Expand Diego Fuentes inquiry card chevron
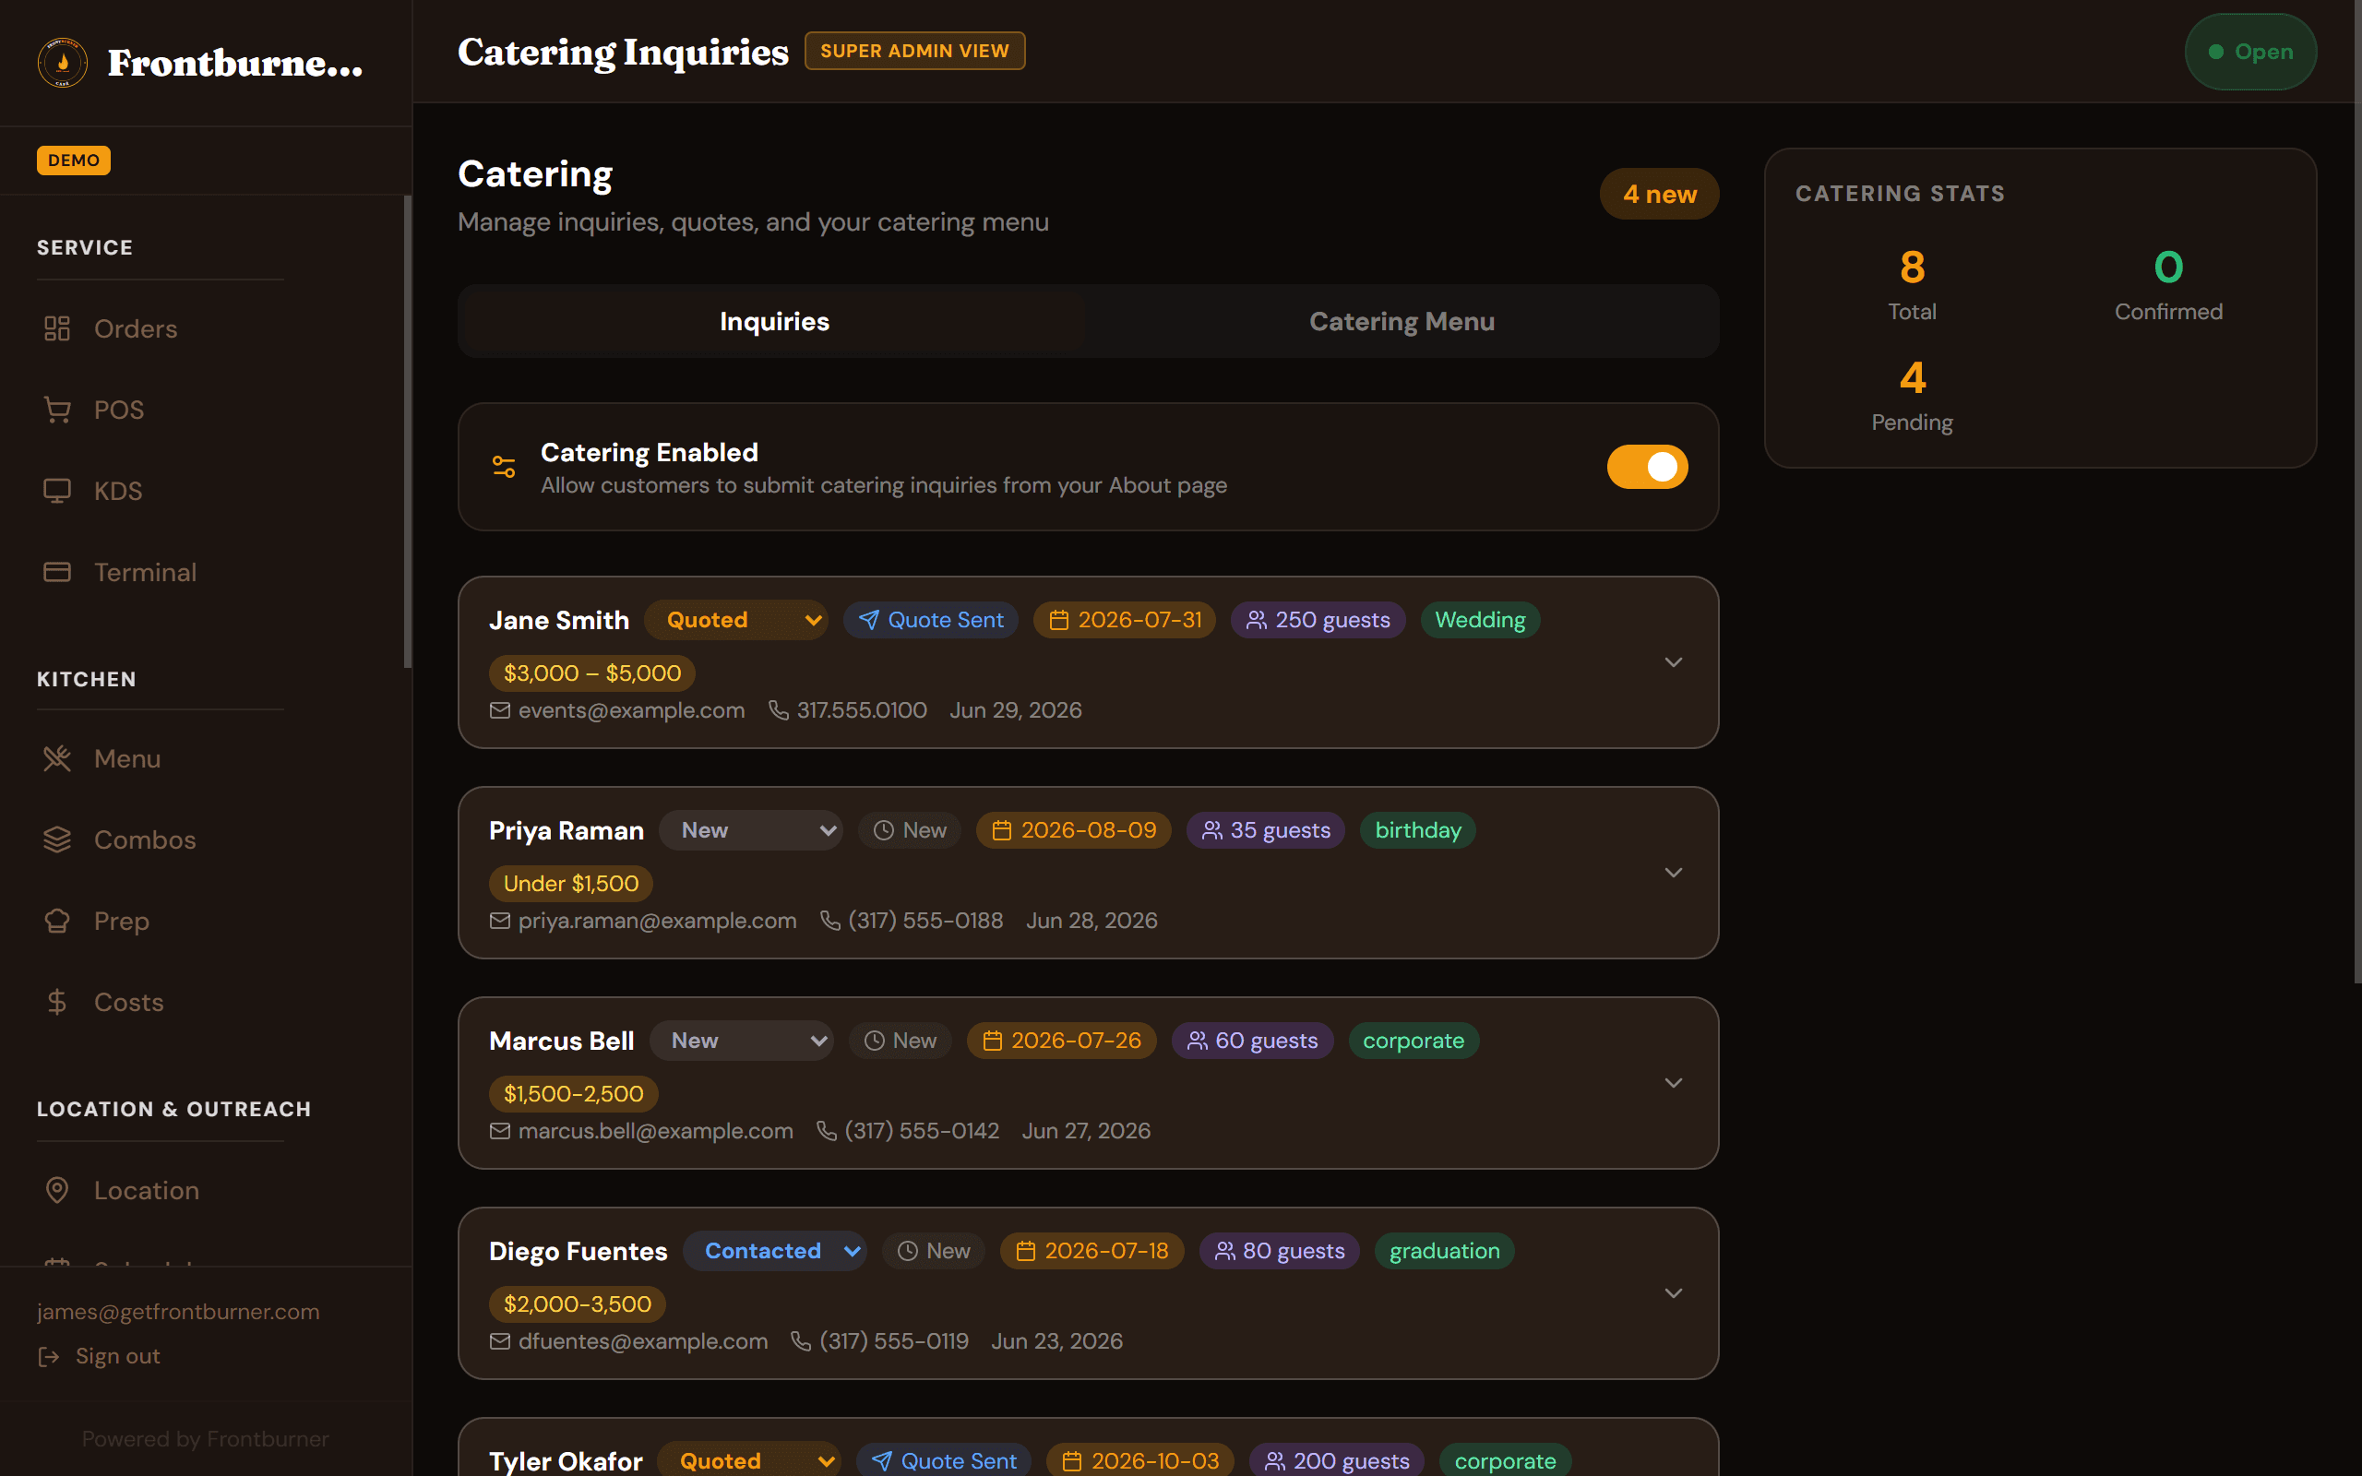 1673,1293
